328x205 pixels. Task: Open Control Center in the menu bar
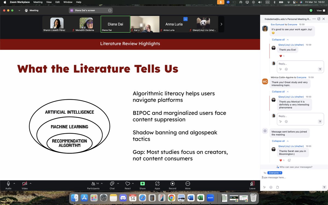(x=295, y=2)
